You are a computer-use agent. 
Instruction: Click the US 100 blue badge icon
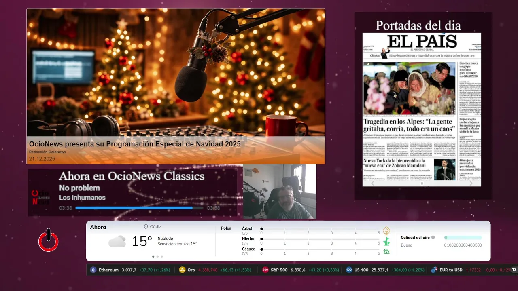(349, 270)
